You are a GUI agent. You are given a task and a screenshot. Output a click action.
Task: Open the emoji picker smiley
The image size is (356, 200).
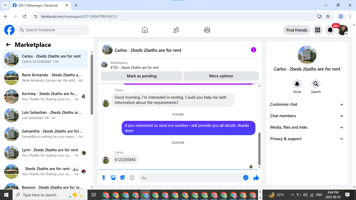pos(246,178)
